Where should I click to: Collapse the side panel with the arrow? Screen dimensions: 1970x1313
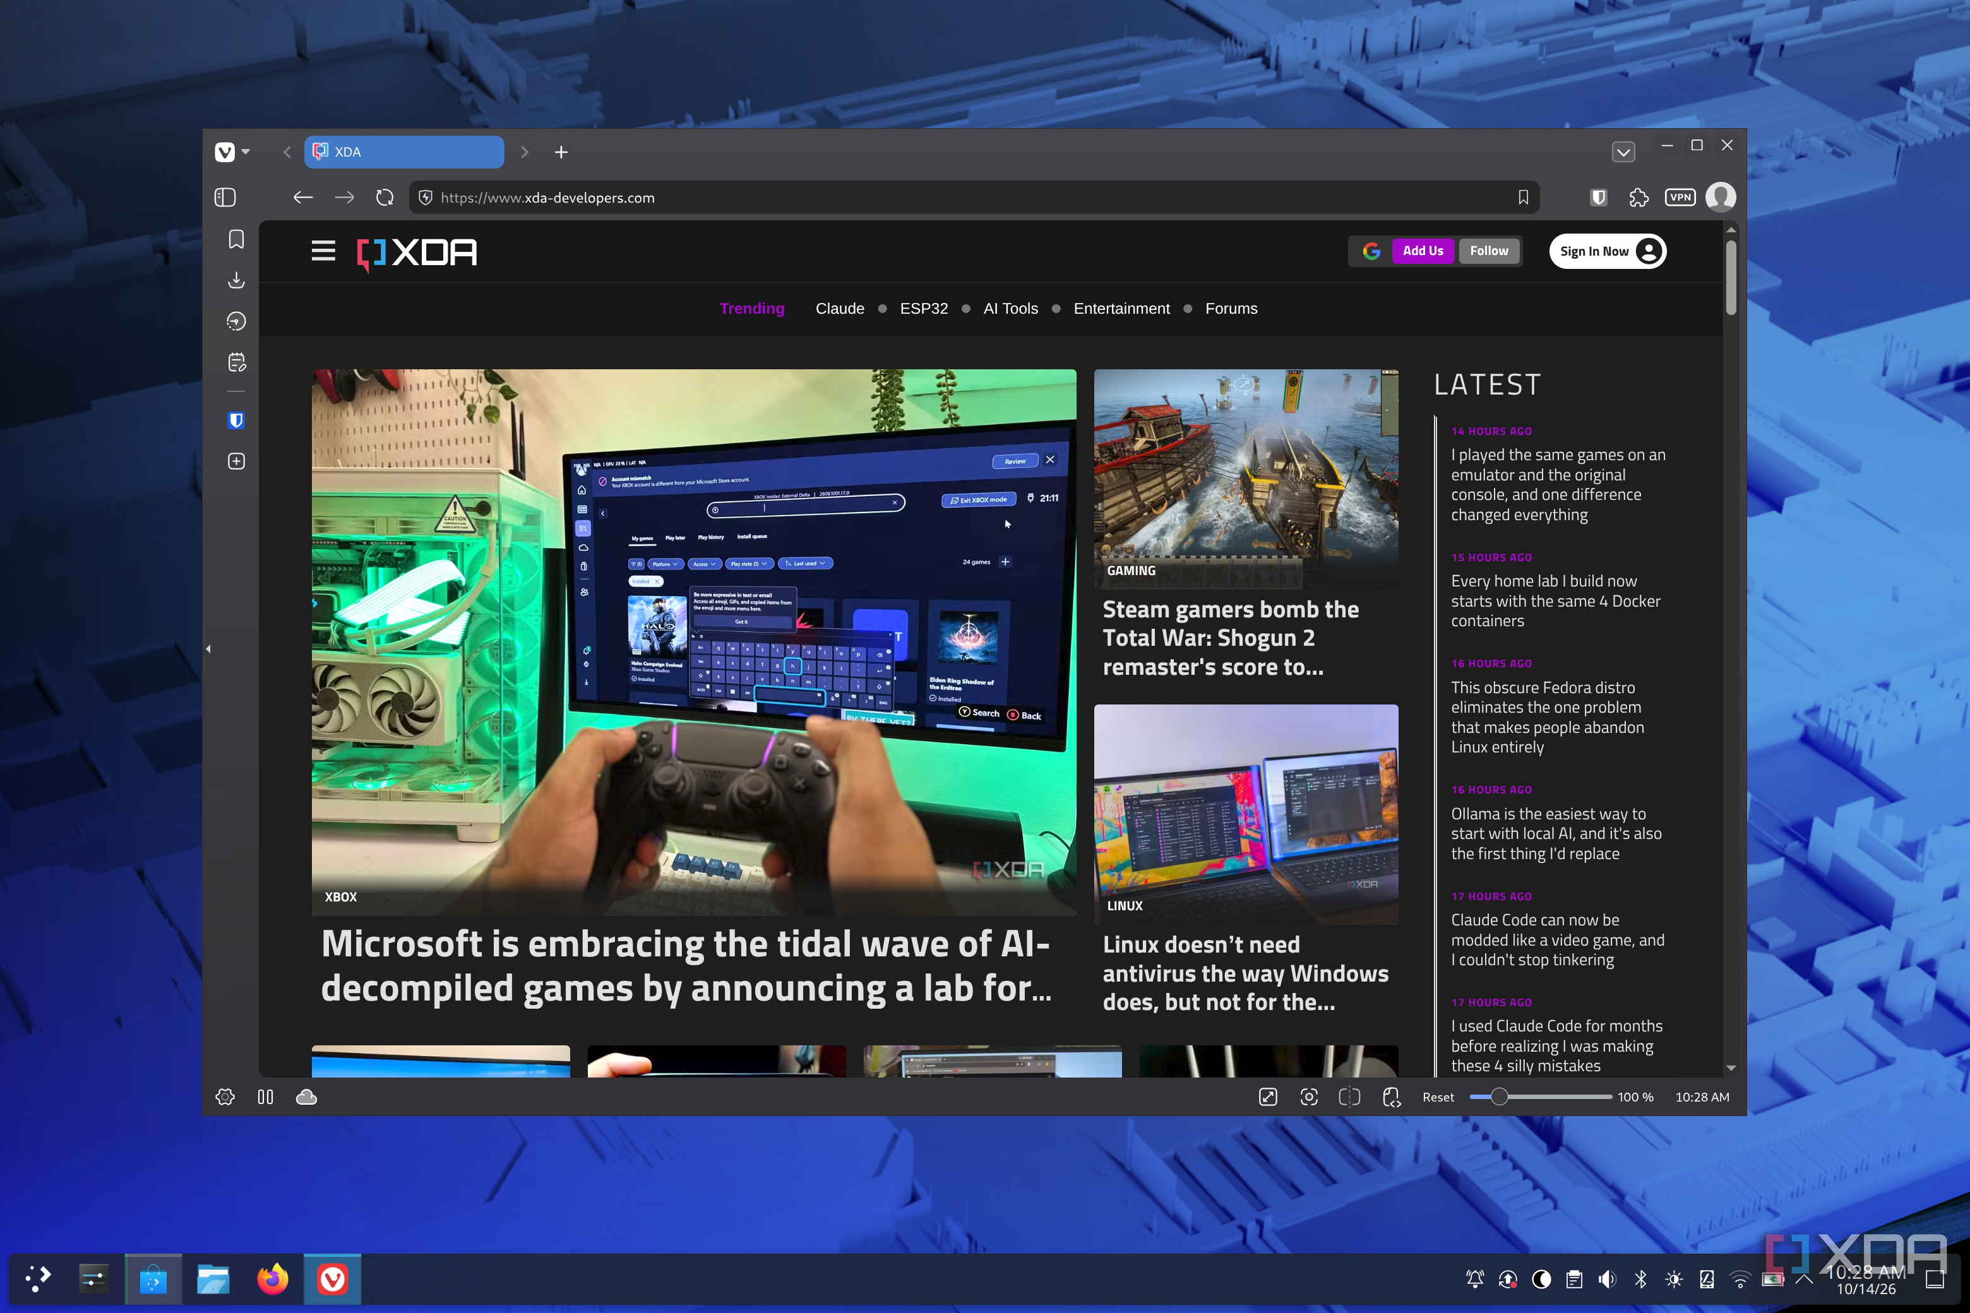(x=208, y=649)
